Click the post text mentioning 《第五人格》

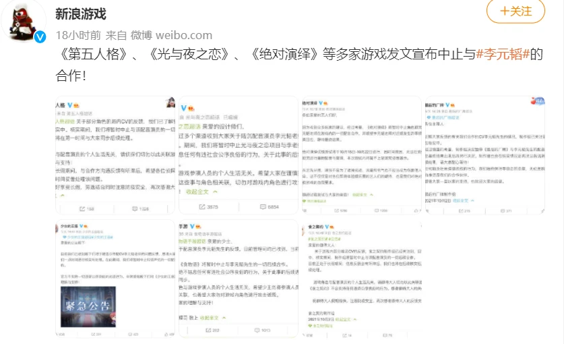[x=299, y=65]
